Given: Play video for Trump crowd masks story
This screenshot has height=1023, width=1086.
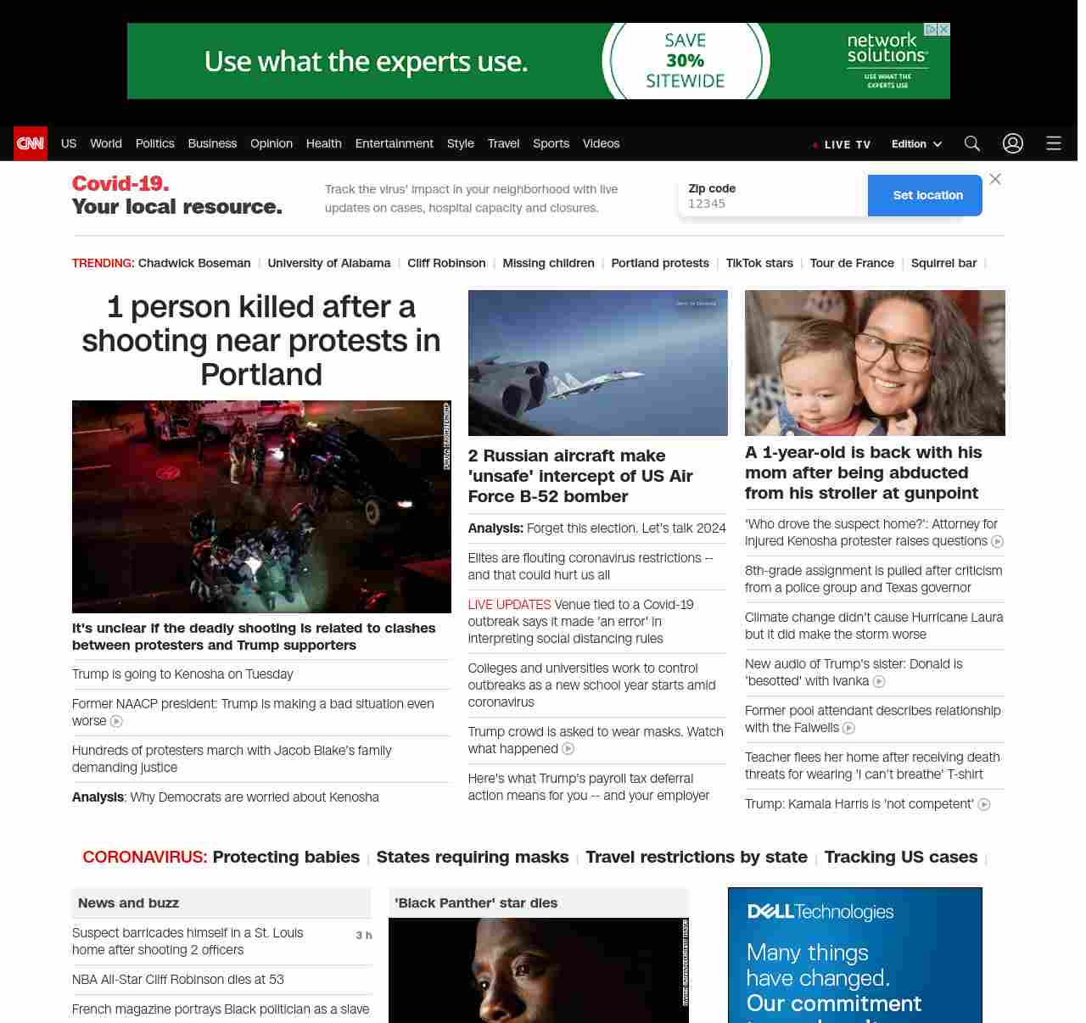Looking at the screenshot, I should click(568, 749).
